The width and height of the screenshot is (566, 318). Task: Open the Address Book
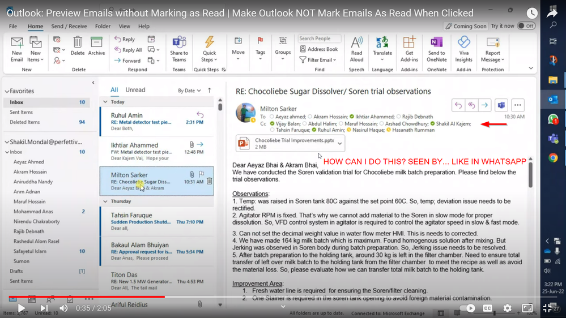coord(319,49)
